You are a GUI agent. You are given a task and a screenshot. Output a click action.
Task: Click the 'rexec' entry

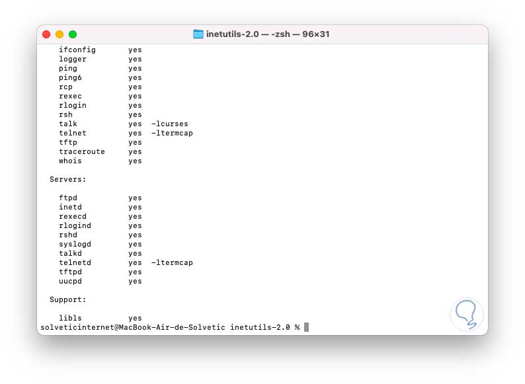pos(70,96)
